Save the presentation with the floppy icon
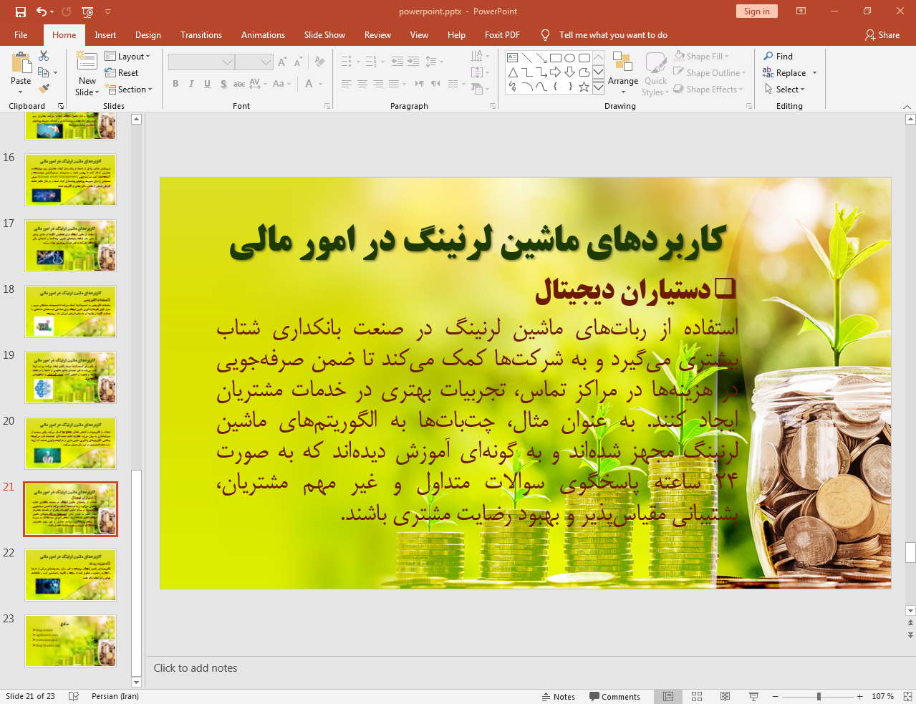916x704 pixels. [20, 11]
